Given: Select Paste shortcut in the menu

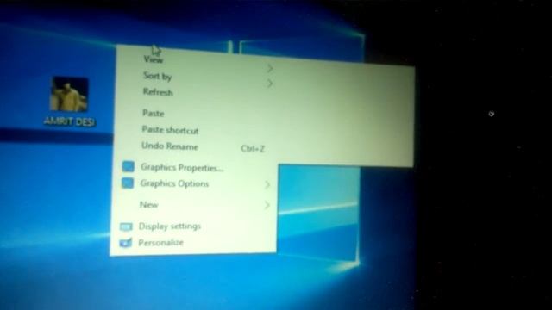Looking at the screenshot, I should click(170, 130).
